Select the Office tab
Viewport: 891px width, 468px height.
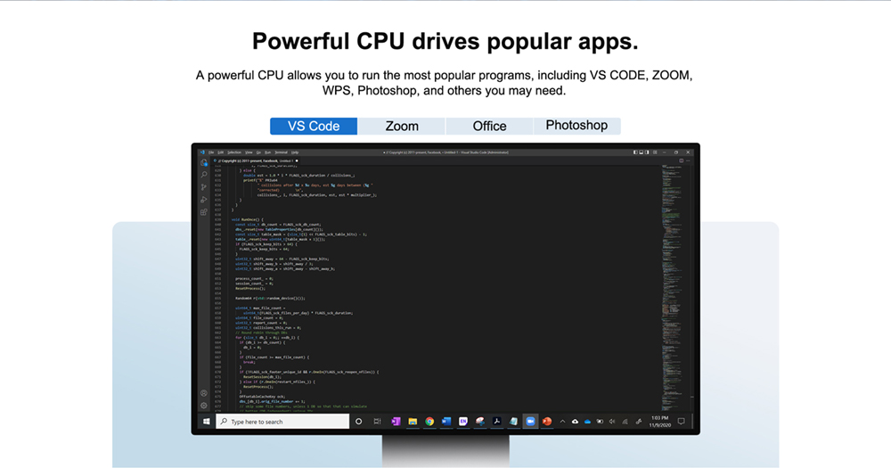click(489, 127)
